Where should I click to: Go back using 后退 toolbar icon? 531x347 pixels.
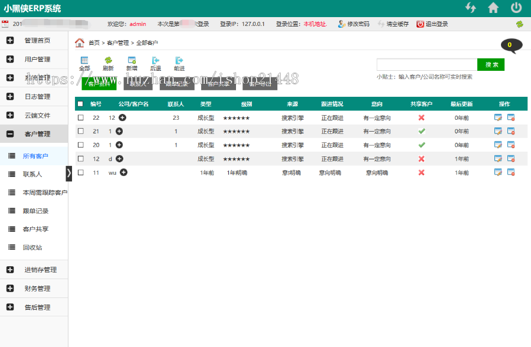point(155,64)
